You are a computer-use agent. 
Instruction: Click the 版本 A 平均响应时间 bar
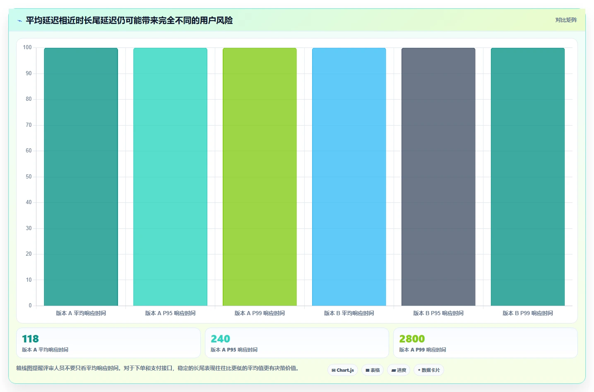coord(81,177)
